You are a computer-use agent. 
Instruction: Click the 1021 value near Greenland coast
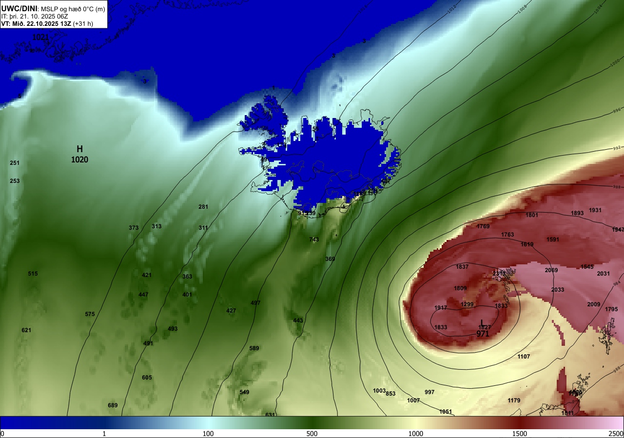pos(41,37)
